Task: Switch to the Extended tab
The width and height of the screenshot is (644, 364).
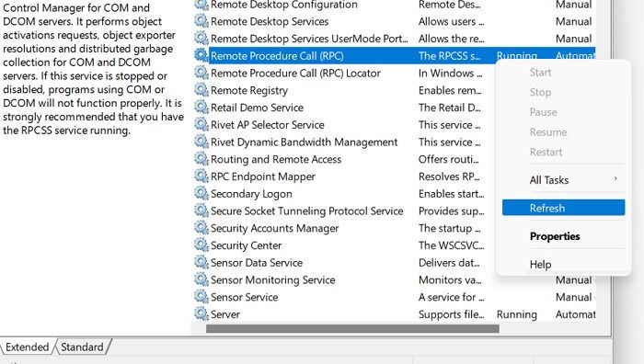Action: pos(27,347)
